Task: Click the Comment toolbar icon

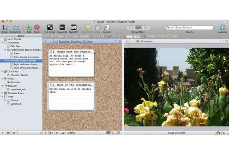Action: 88,29
